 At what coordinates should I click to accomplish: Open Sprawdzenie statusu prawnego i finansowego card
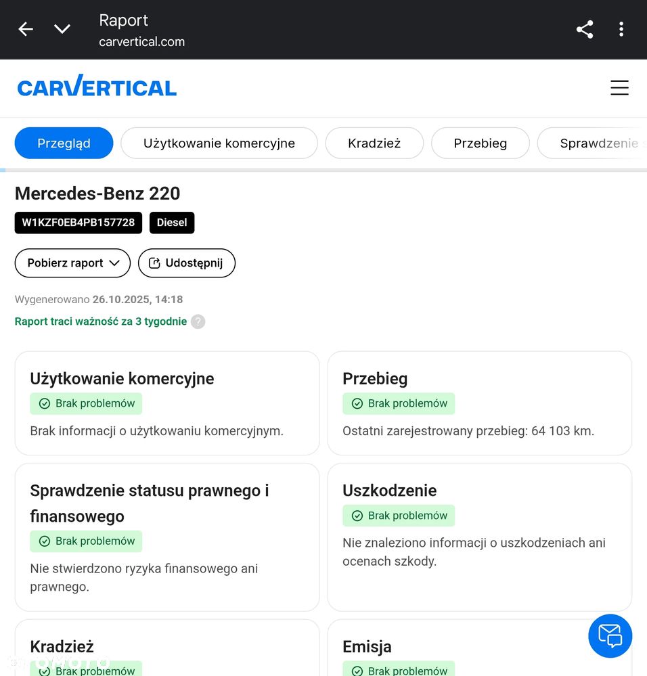[x=167, y=537]
